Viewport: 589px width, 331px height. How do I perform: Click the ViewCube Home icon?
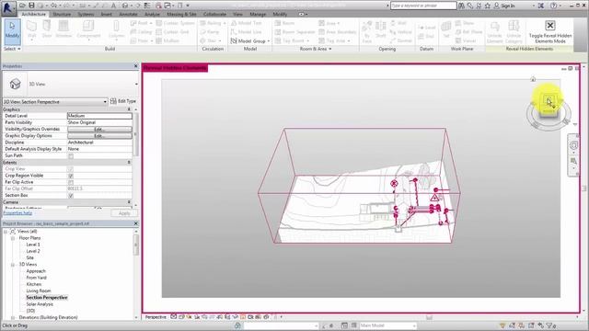[533, 79]
